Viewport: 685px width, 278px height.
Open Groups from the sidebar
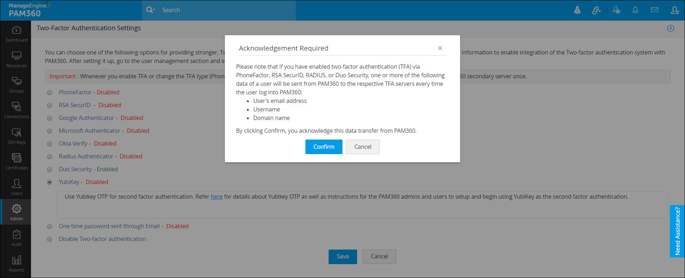pos(16,85)
